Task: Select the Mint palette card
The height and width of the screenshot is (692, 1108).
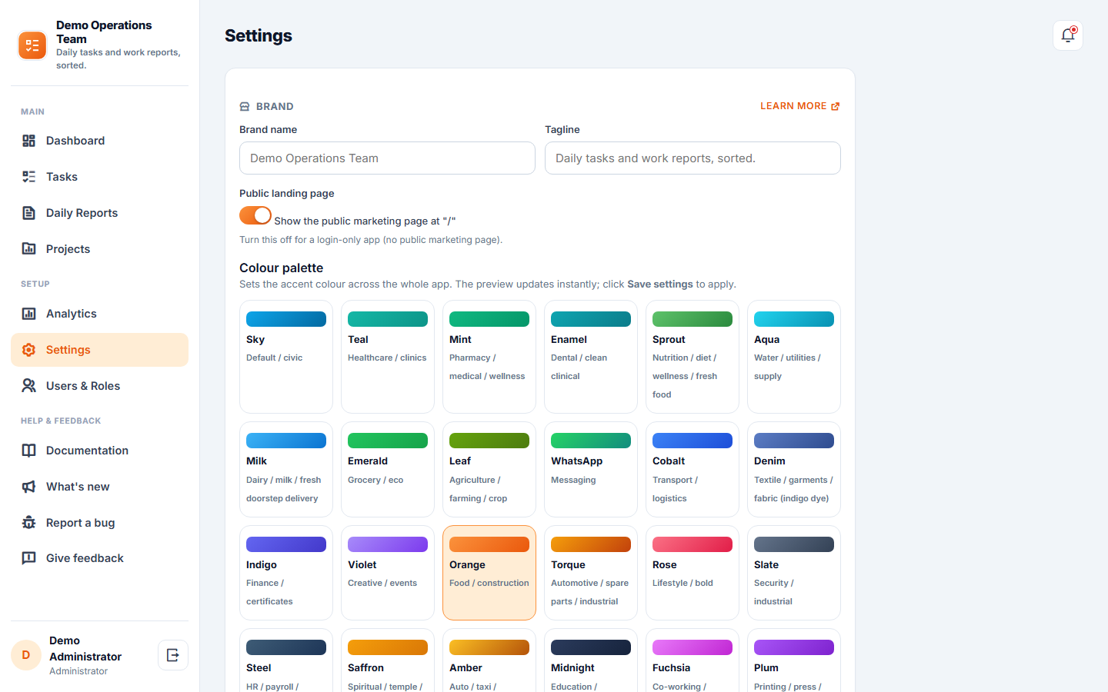Action: point(489,357)
